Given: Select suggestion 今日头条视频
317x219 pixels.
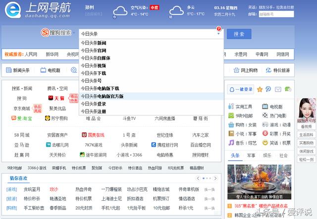Looking at the screenshot, I should point(151,65).
